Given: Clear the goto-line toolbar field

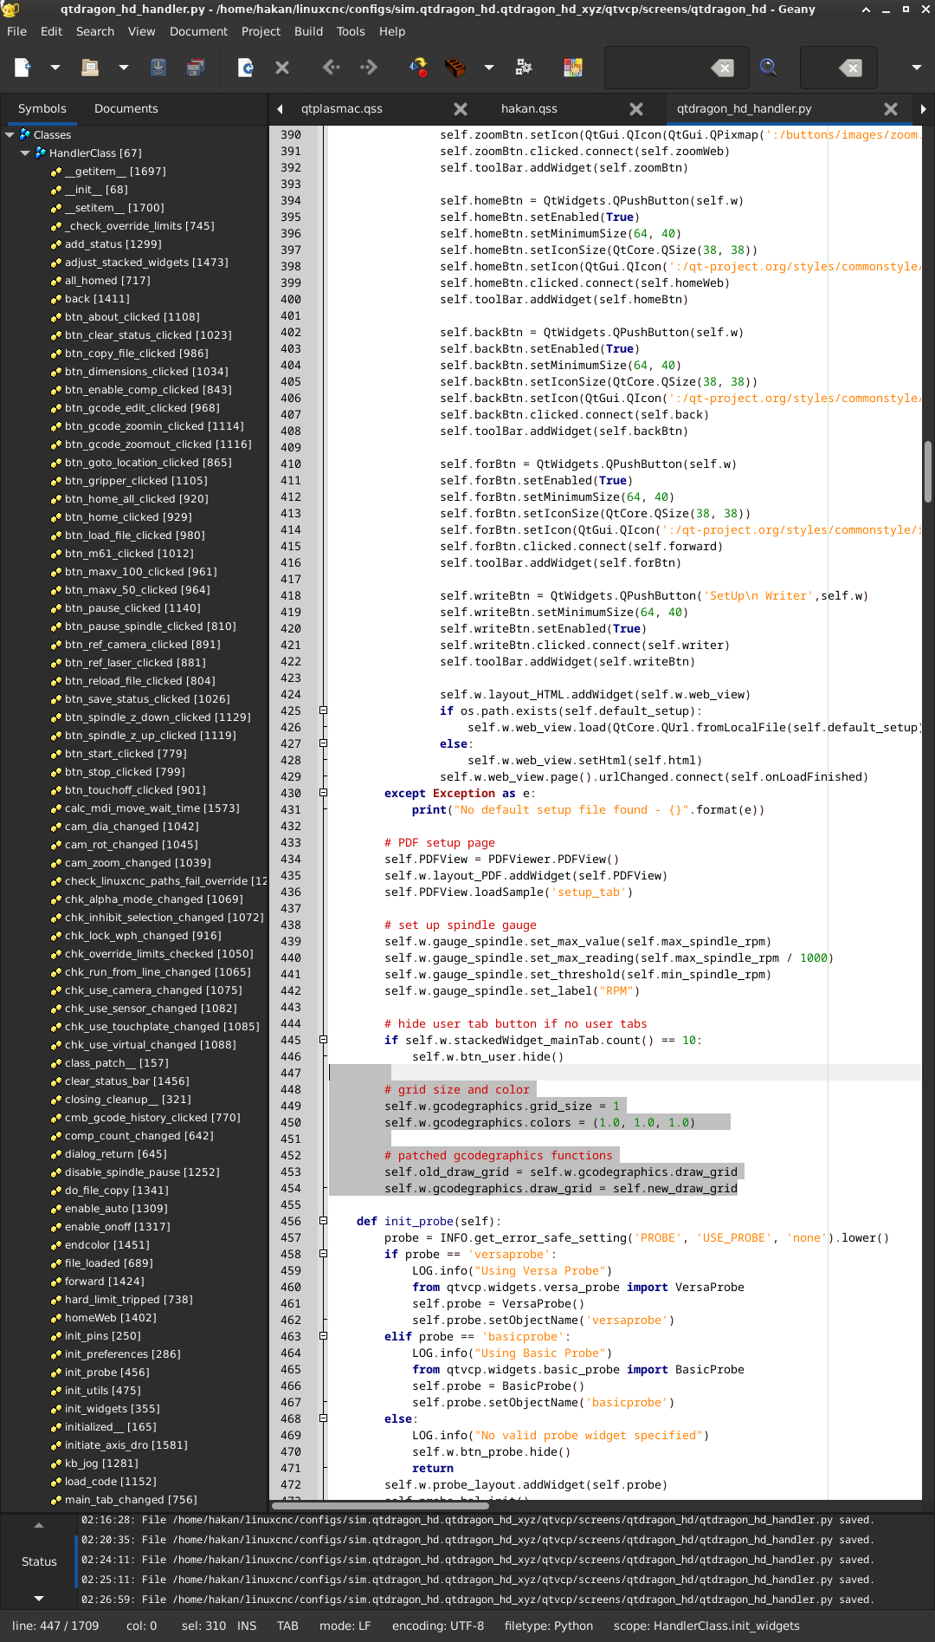Looking at the screenshot, I should pyautogui.click(x=851, y=68).
